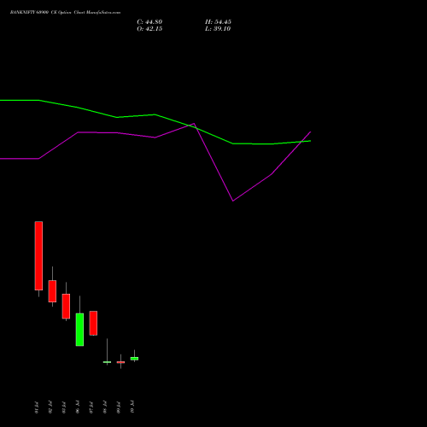This screenshot has height=427, width=427.
Task: Click the green 06 Jul candlestick body
Action: 79,330
